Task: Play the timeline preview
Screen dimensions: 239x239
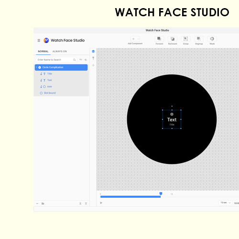Action: point(101,203)
